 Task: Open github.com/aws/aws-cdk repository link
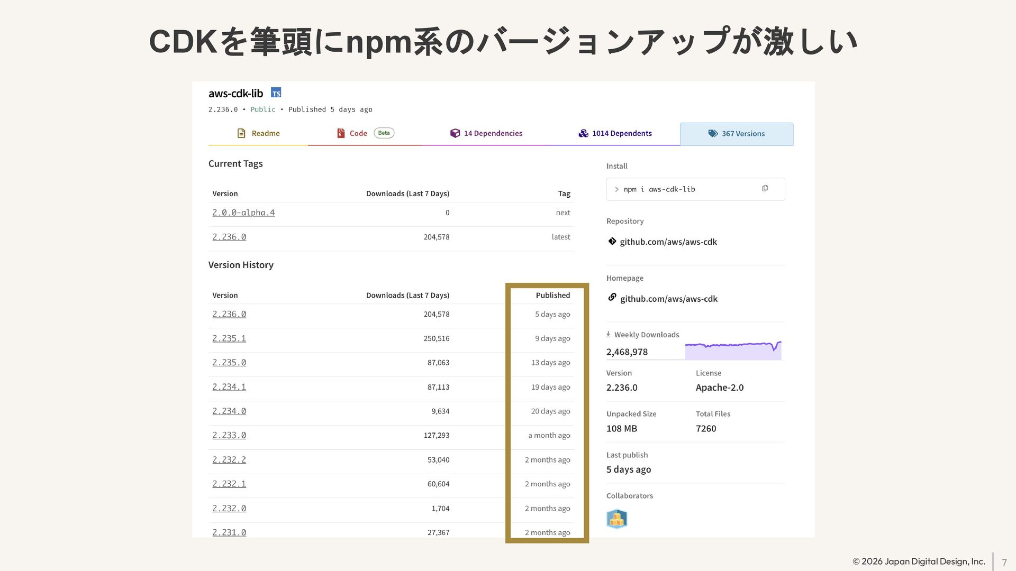[x=668, y=242]
